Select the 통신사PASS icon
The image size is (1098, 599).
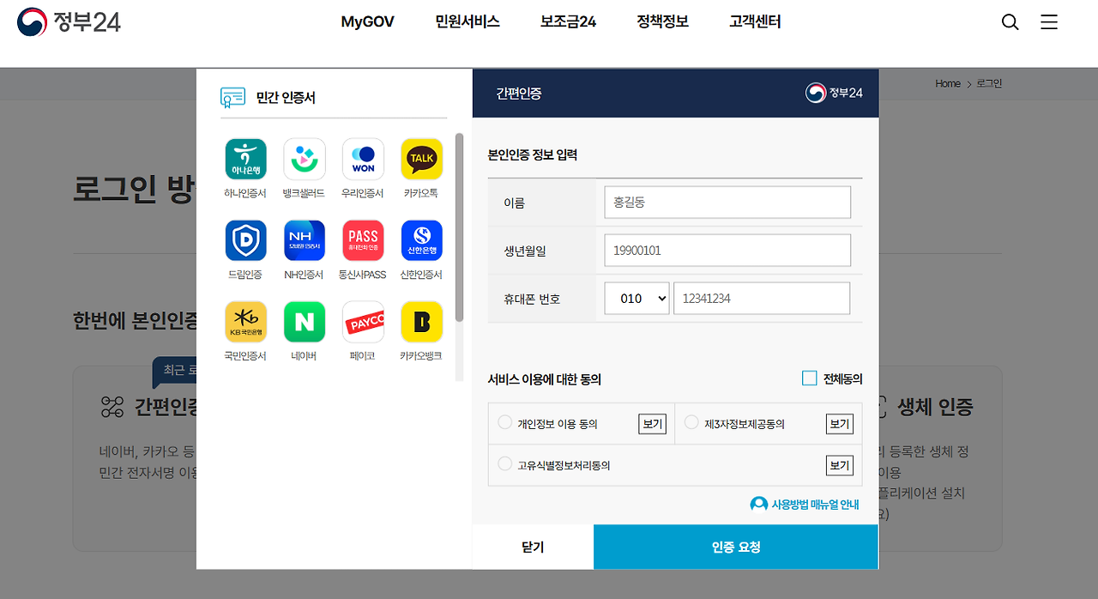tap(363, 241)
